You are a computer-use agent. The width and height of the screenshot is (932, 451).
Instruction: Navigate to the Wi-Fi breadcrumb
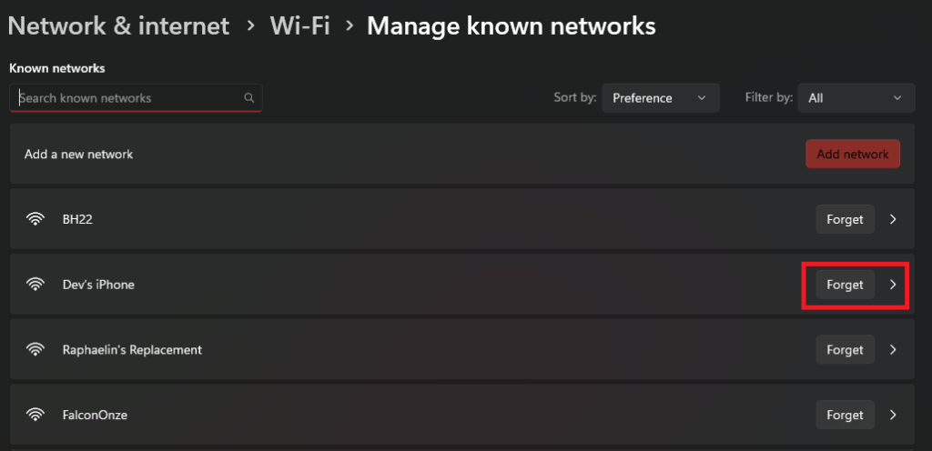(299, 25)
